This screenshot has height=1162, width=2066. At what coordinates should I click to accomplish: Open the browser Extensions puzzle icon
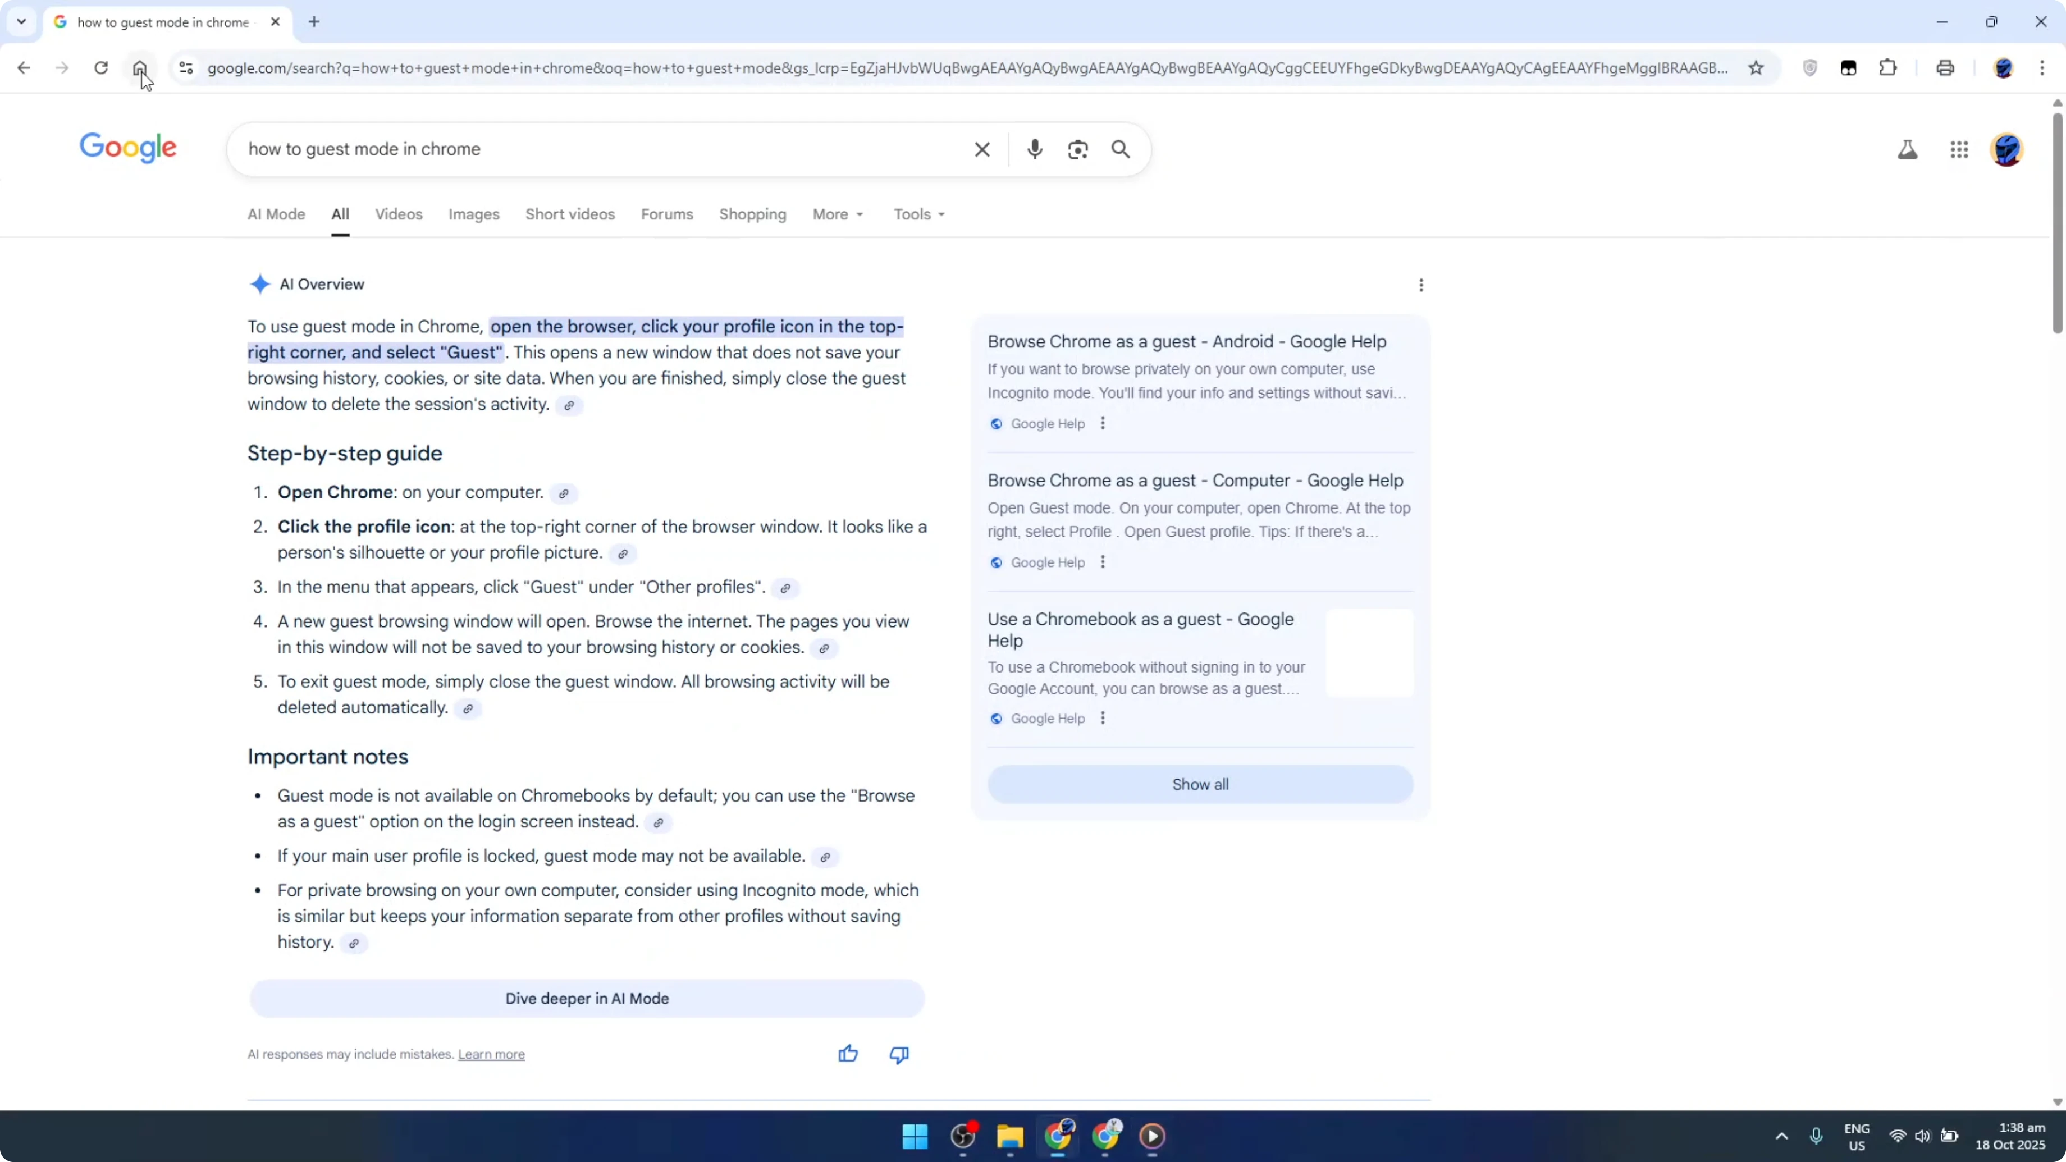[1889, 68]
